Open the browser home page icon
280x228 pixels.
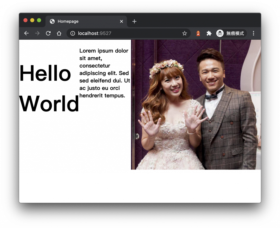[x=59, y=33]
